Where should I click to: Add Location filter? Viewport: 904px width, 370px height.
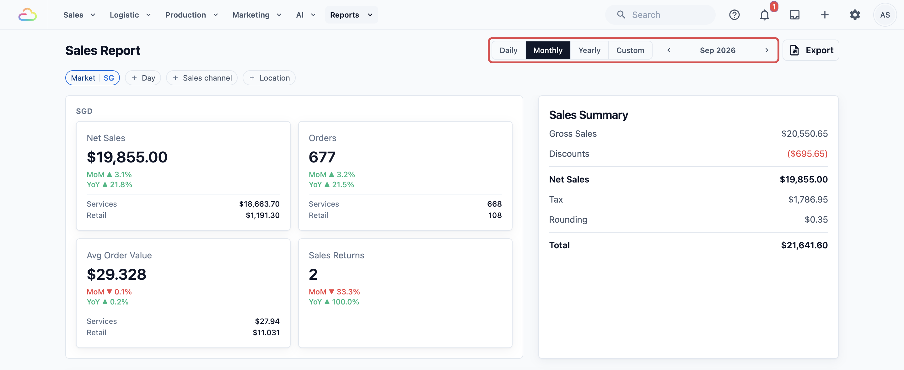click(269, 78)
